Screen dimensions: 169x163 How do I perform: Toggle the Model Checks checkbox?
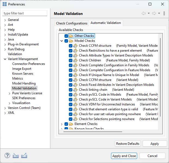pyautogui.click(x=66, y=41)
